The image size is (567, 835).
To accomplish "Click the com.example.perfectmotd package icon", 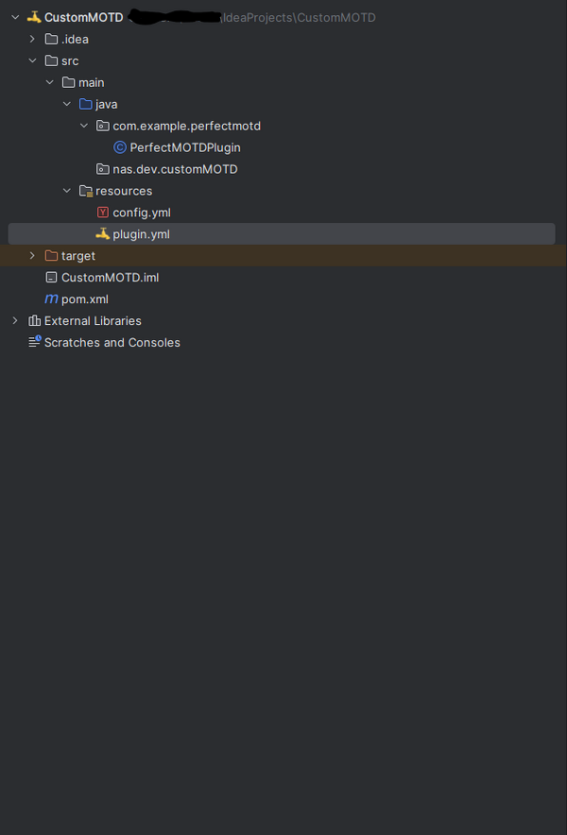I will coord(103,126).
